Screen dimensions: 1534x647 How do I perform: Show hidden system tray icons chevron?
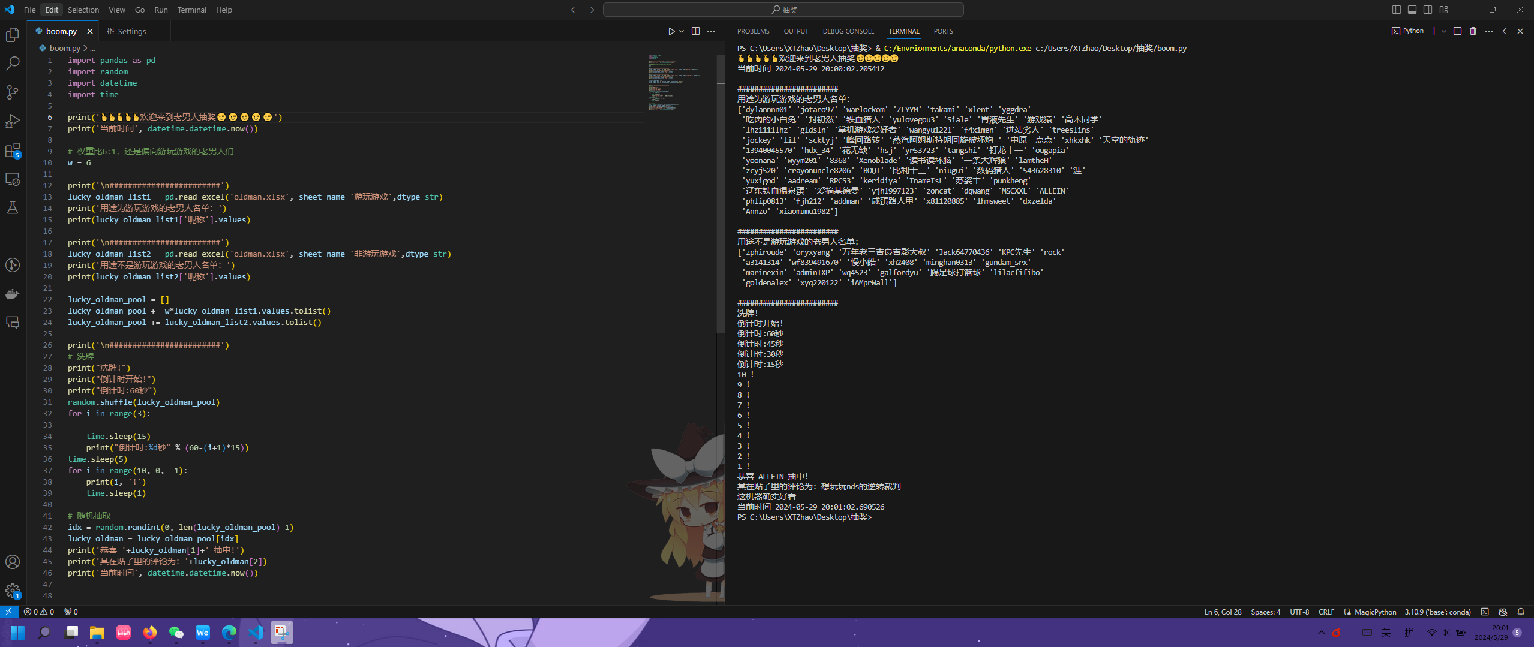[x=1322, y=633]
